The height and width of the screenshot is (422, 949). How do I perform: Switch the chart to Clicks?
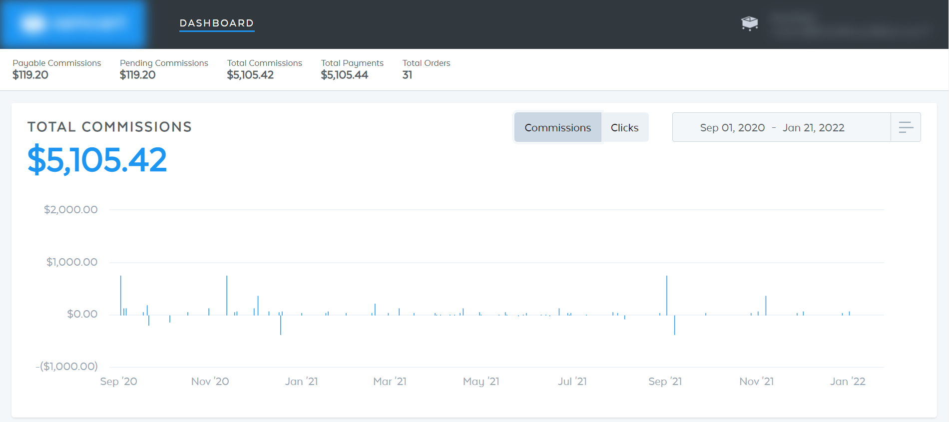pyautogui.click(x=624, y=128)
